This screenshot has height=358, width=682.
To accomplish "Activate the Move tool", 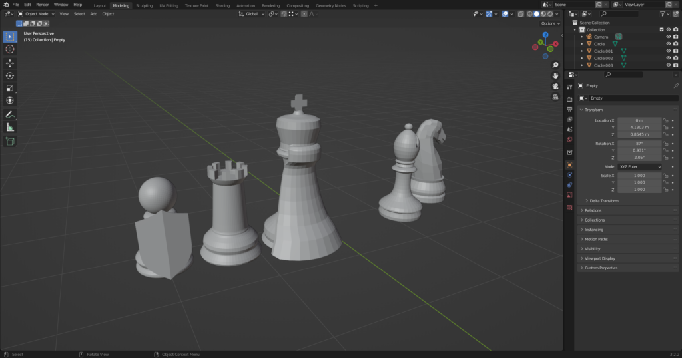I will (x=10, y=63).
